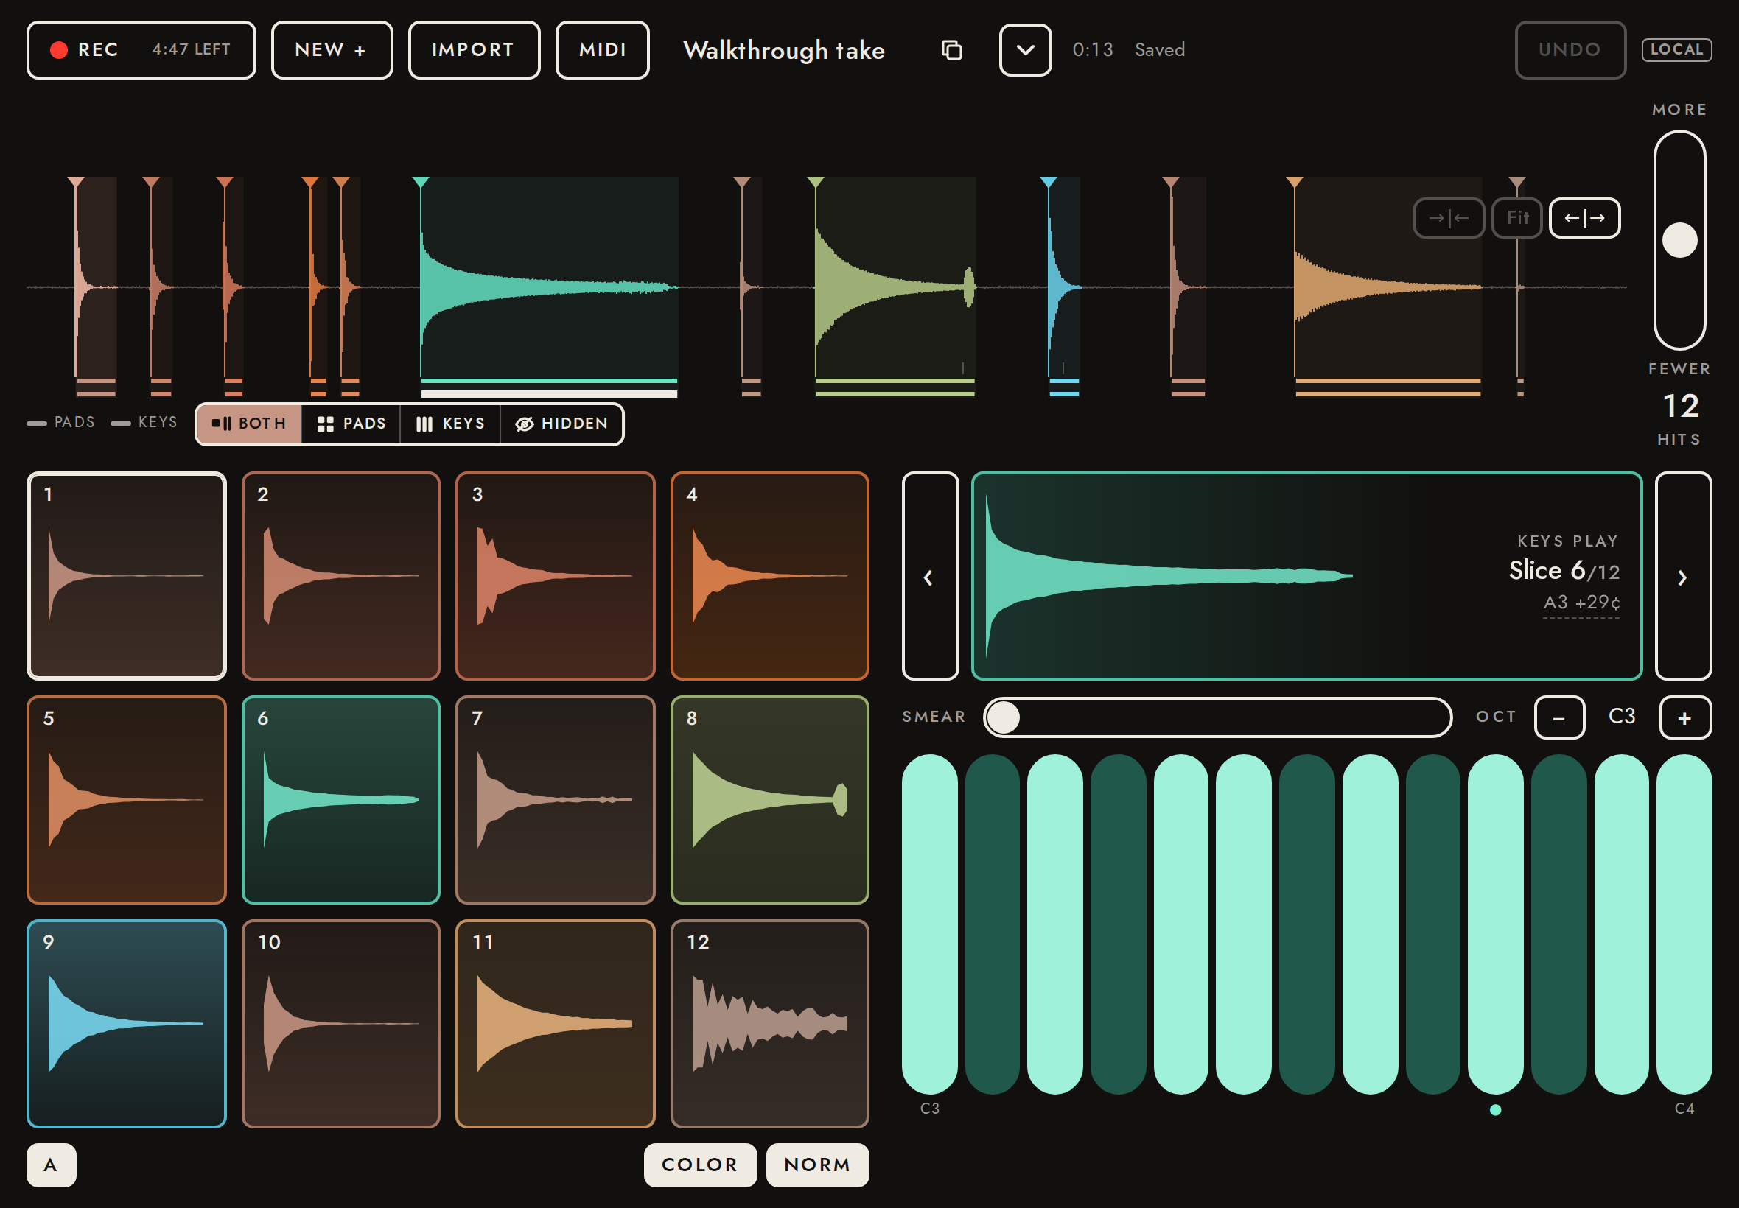1739x1208 pixels.
Task: Switch to the KEYS view tab
Action: point(450,424)
